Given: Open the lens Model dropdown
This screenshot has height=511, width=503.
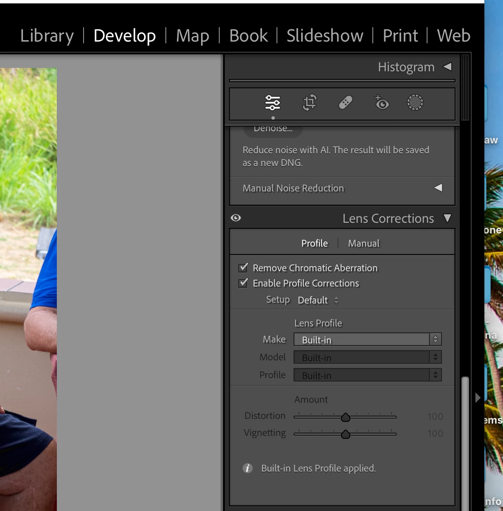Looking at the screenshot, I should coord(368,357).
